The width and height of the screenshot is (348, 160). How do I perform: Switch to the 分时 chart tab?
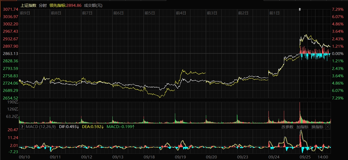point(43,5)
